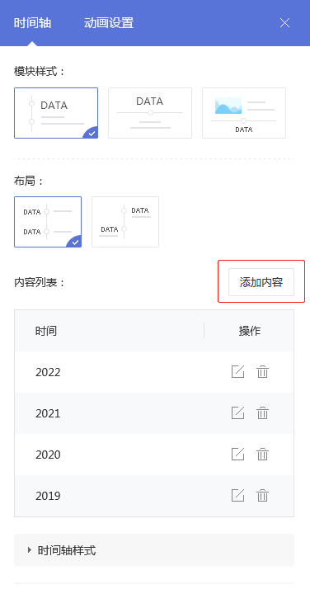This screenshot has height=608, width=310.
Task: Delete the 2019 timeline entry
Action: (262, 496)
